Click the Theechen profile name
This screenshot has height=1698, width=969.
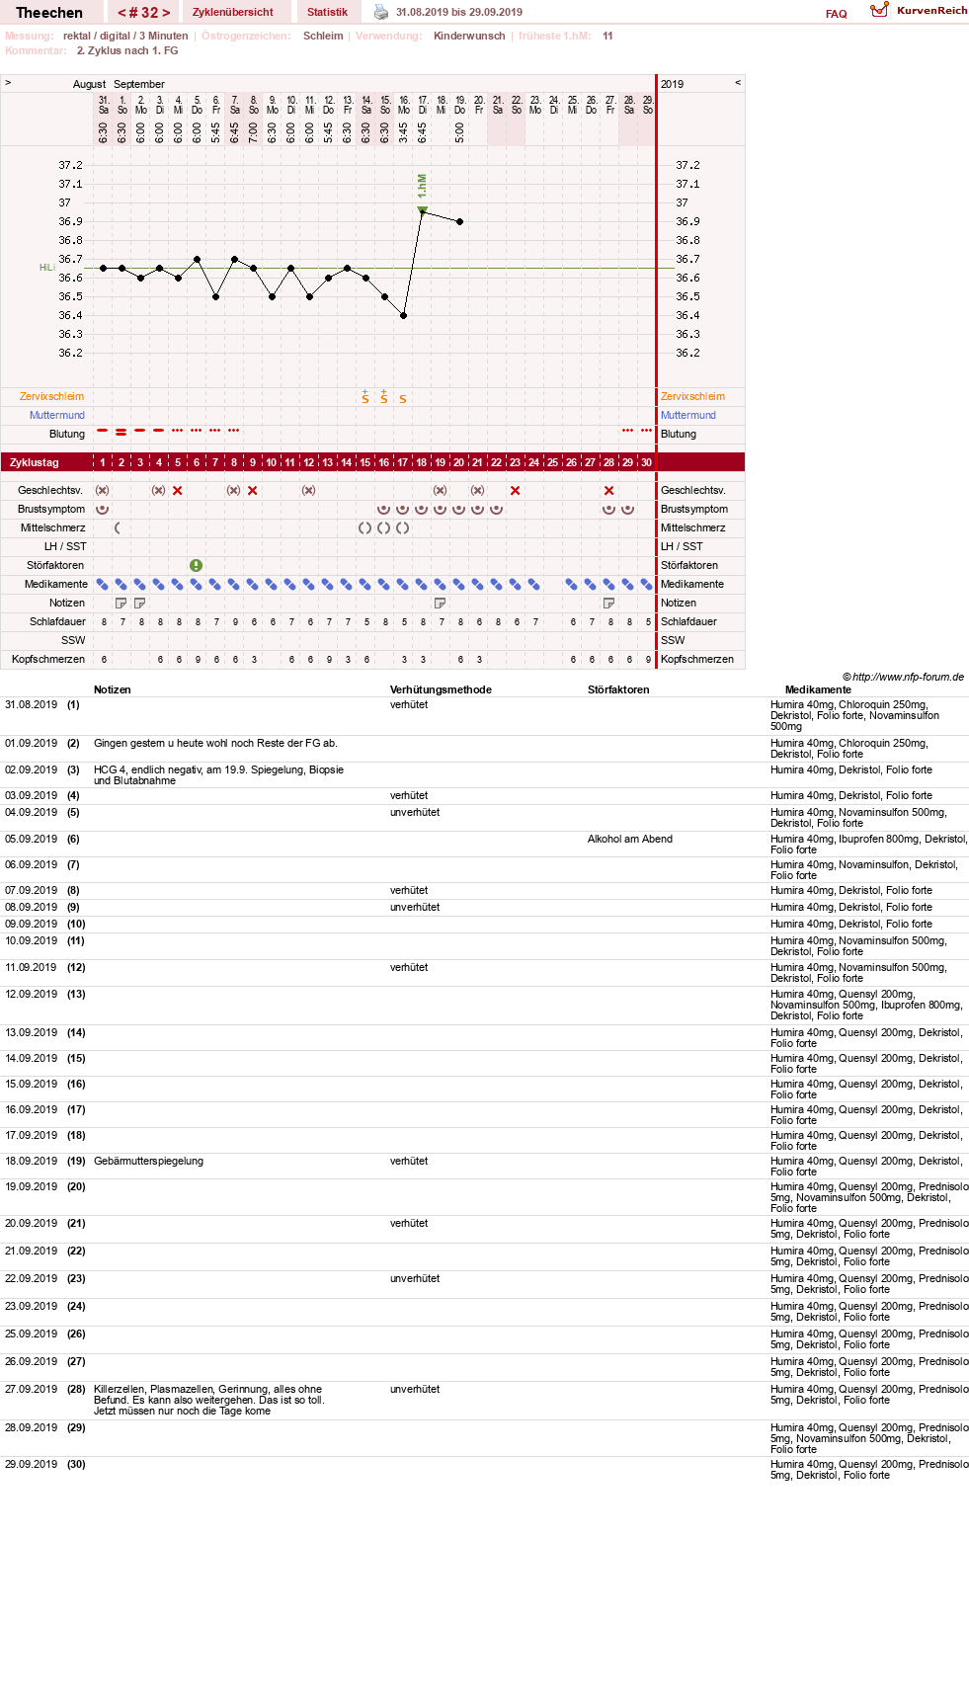tap(49, 13)
